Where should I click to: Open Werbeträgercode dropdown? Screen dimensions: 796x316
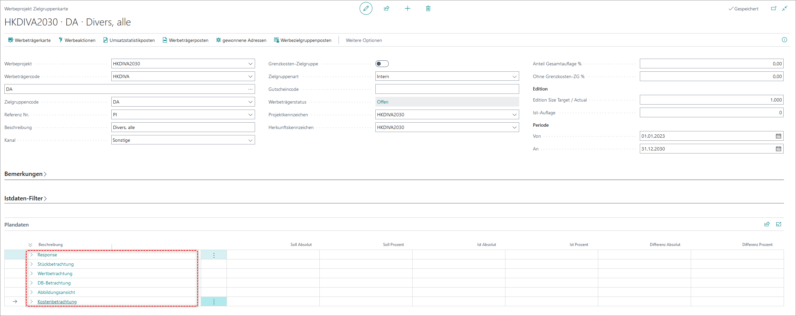(x=250, y=76)
